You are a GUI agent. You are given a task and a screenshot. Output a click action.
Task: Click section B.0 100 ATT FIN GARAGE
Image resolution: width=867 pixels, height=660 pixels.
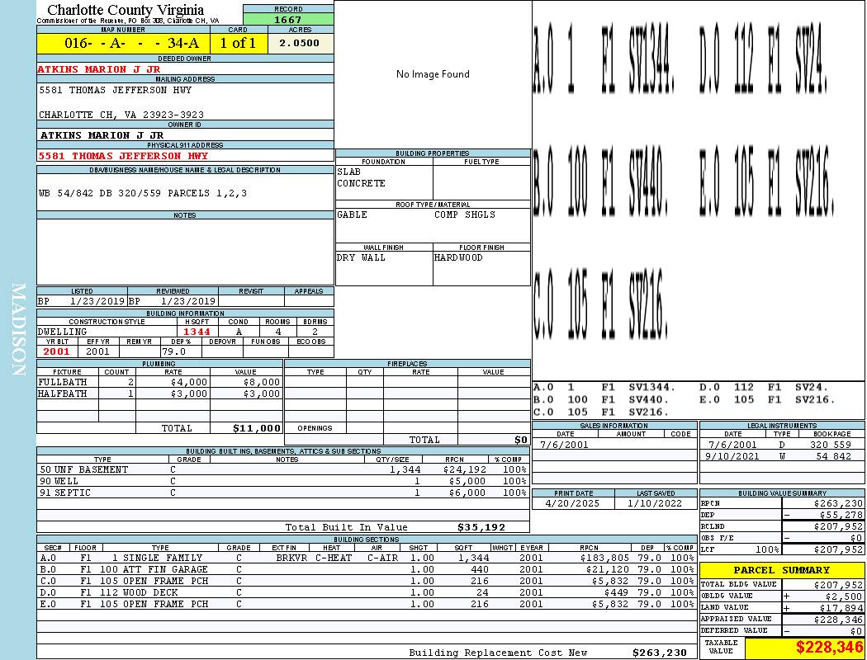367,569
